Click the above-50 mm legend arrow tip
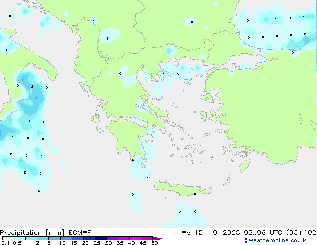The height and width of the screenshot is (245, 317). (158, 238)
